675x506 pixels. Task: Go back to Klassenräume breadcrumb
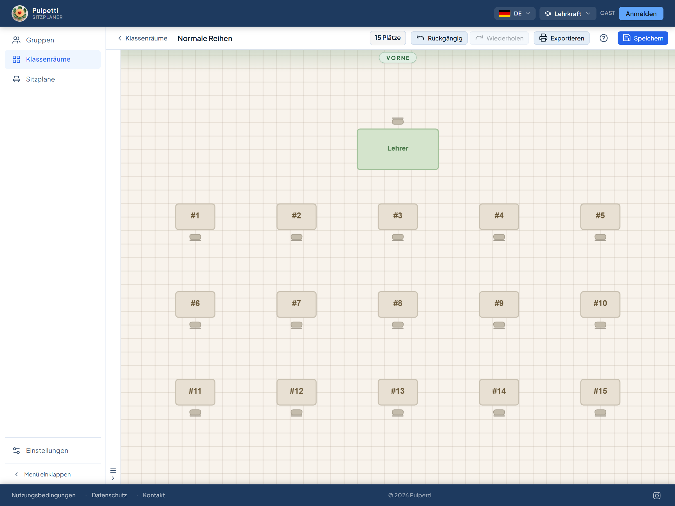pos(143,38)
